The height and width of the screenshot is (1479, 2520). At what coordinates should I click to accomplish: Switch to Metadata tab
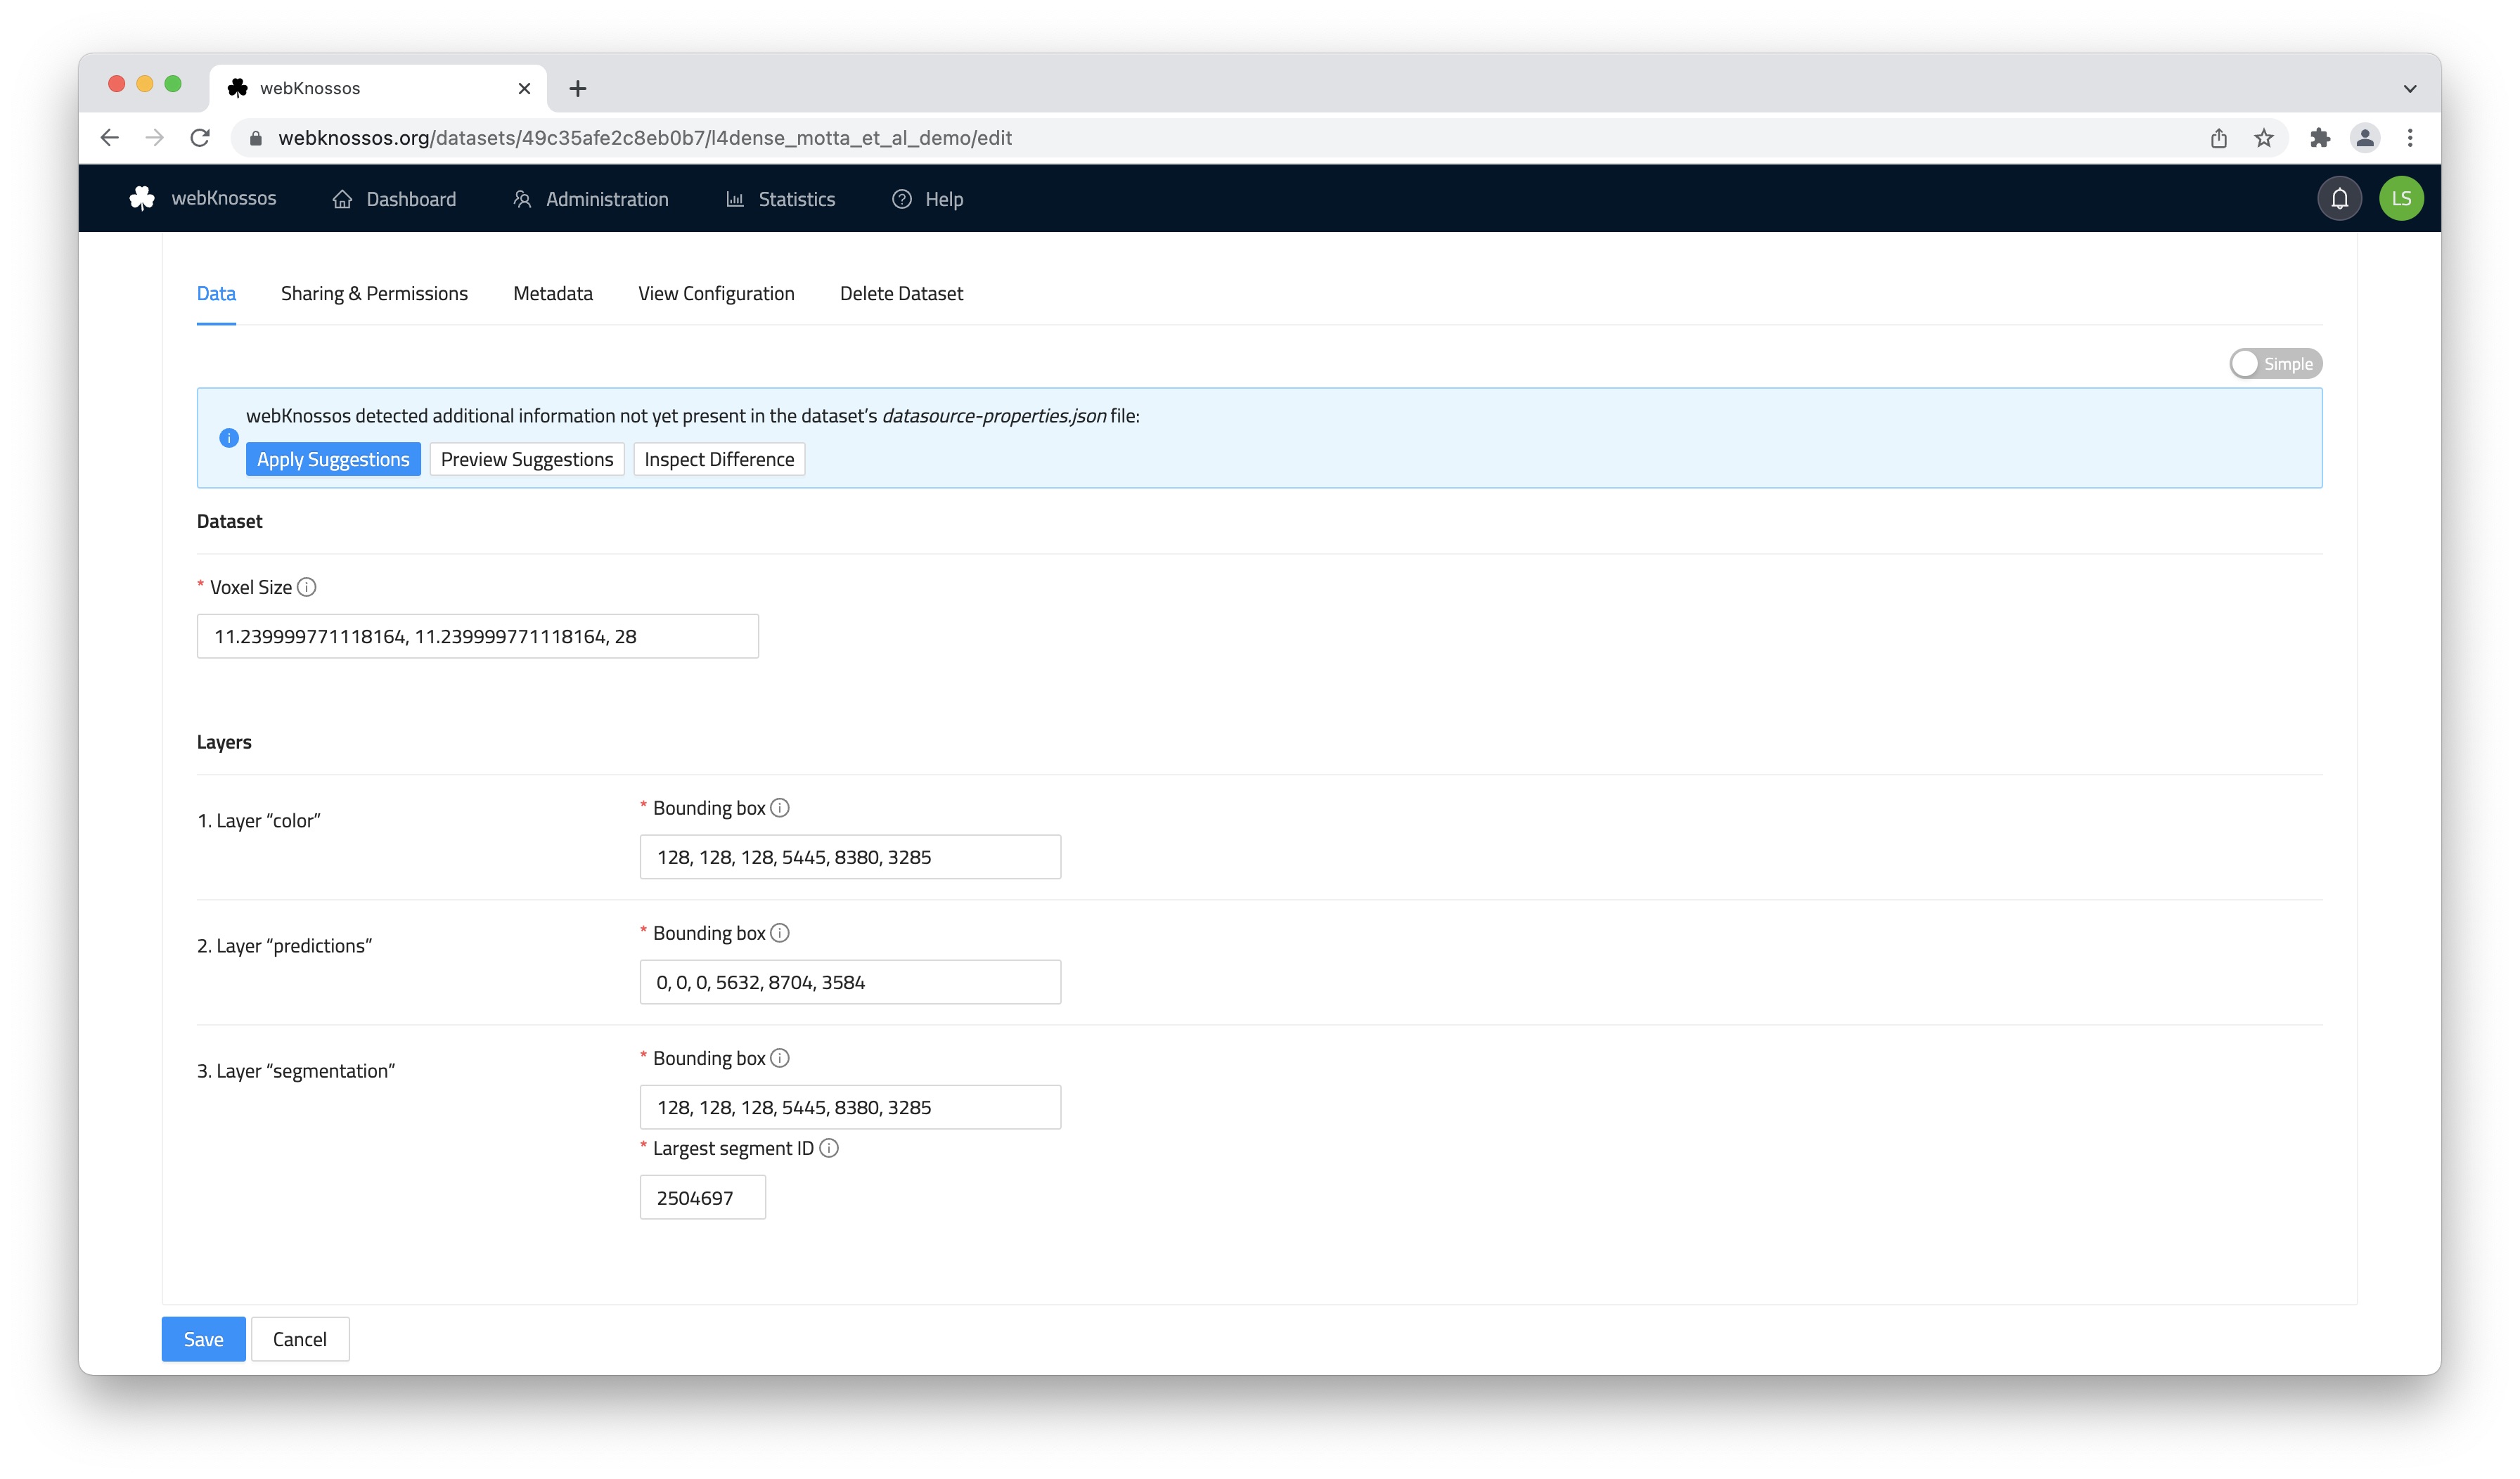[552, 293]
